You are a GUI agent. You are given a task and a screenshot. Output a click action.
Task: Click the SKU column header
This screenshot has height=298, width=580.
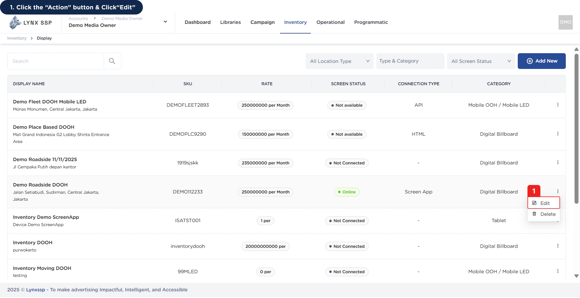188,84
